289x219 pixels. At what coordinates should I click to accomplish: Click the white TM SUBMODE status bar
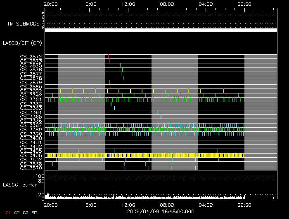click(161, 30)
